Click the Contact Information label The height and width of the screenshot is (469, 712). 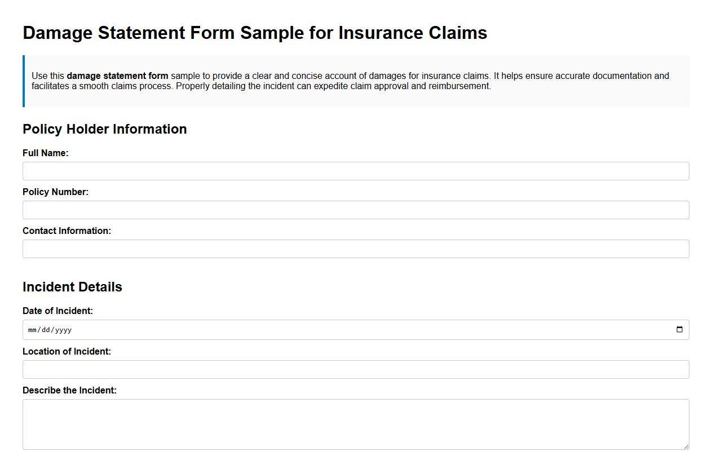[67, 231]
